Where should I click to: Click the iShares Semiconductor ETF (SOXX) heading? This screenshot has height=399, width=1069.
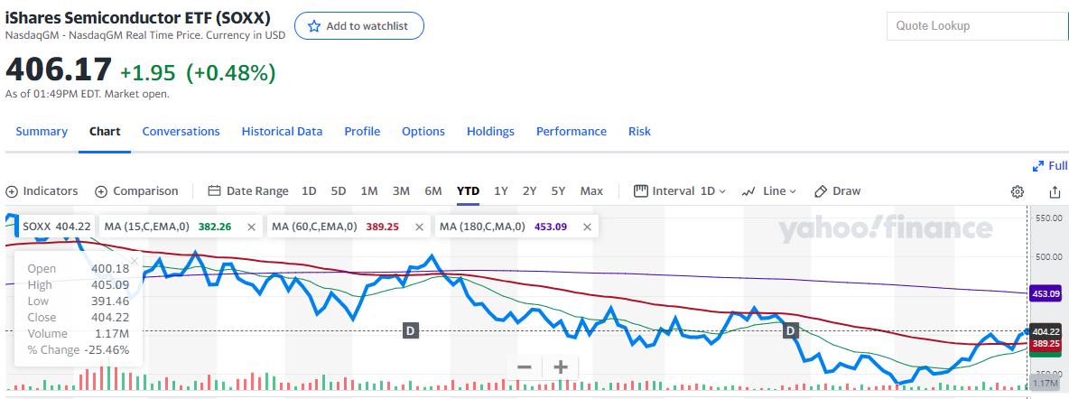tap(138, 18)
